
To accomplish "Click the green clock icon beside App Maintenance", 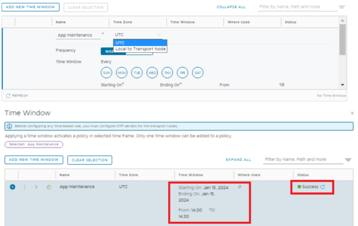I will pyautogui.click(x=49, y=187).
